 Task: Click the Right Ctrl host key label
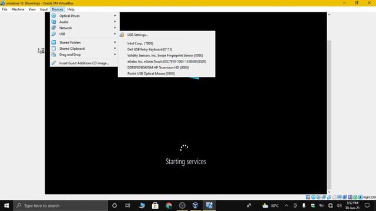(x=370, y=198)
